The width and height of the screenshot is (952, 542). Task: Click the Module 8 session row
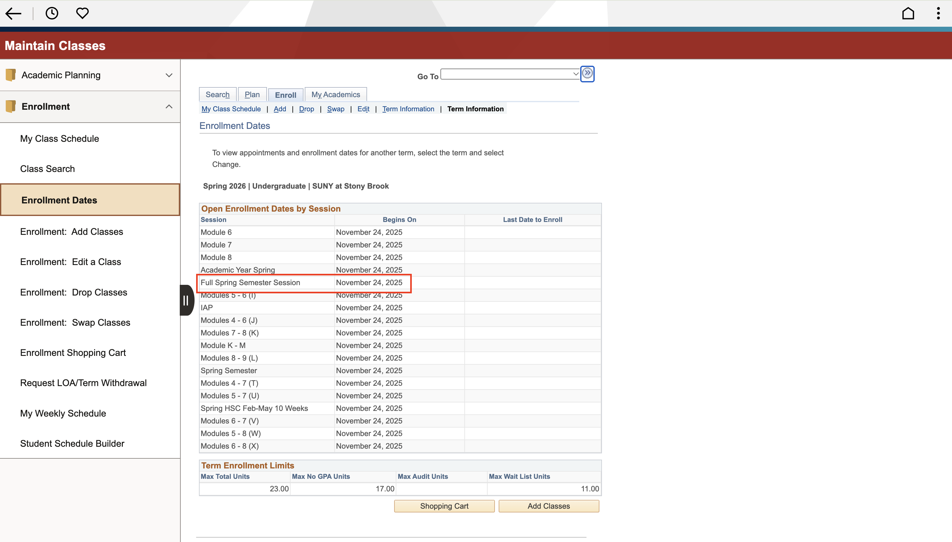pos(400,257)
